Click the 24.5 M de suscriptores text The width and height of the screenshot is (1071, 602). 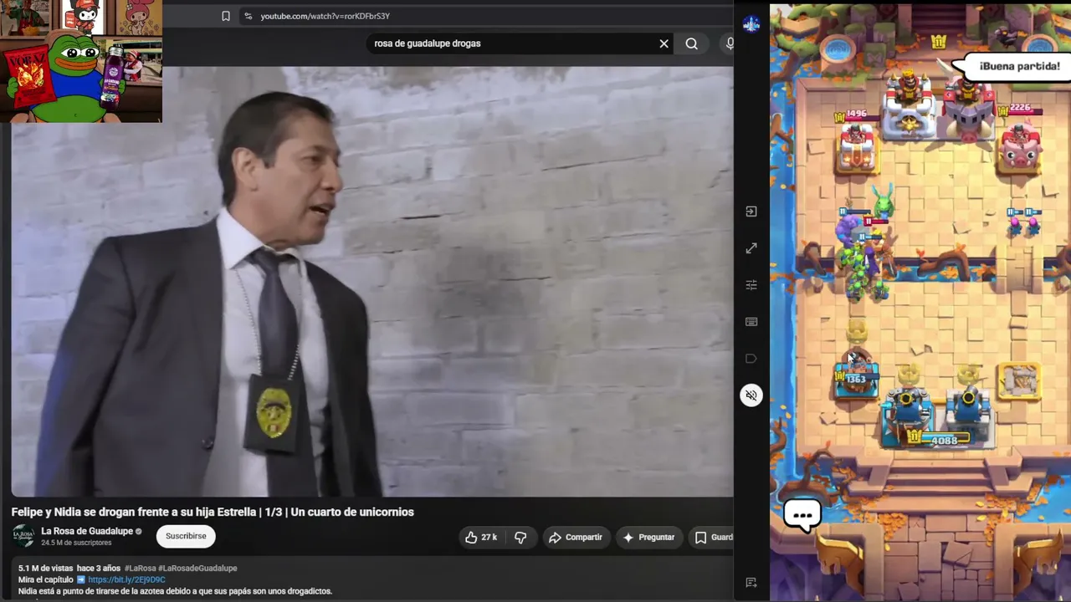76,543
